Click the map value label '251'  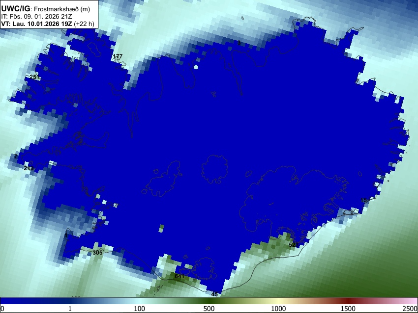tap(34, 77)
